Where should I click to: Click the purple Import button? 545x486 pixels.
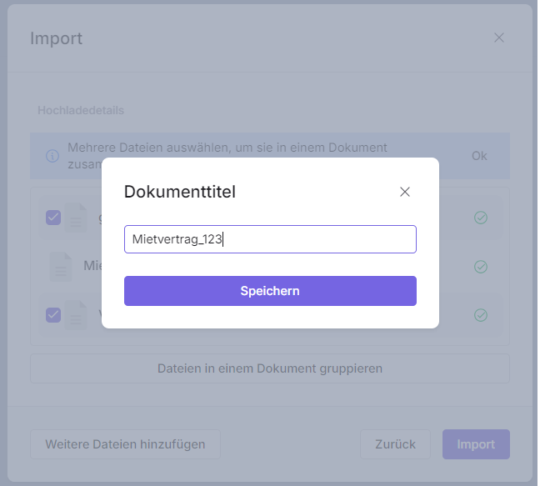[476, 444]
